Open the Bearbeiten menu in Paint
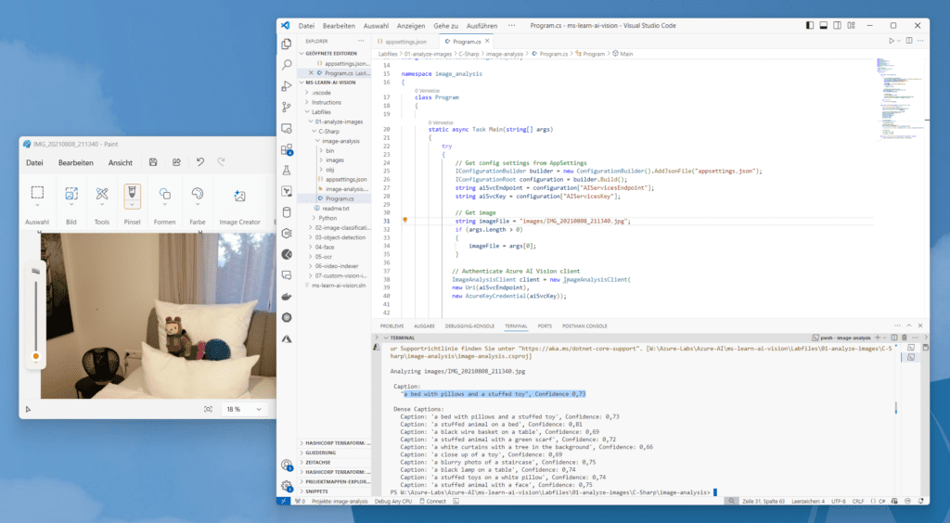This screenshot has height=523, width=950. coord(76,163)
